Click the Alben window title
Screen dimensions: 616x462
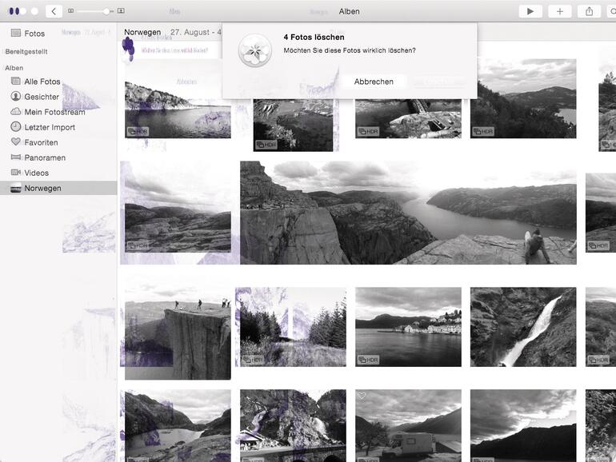[350, 11]
